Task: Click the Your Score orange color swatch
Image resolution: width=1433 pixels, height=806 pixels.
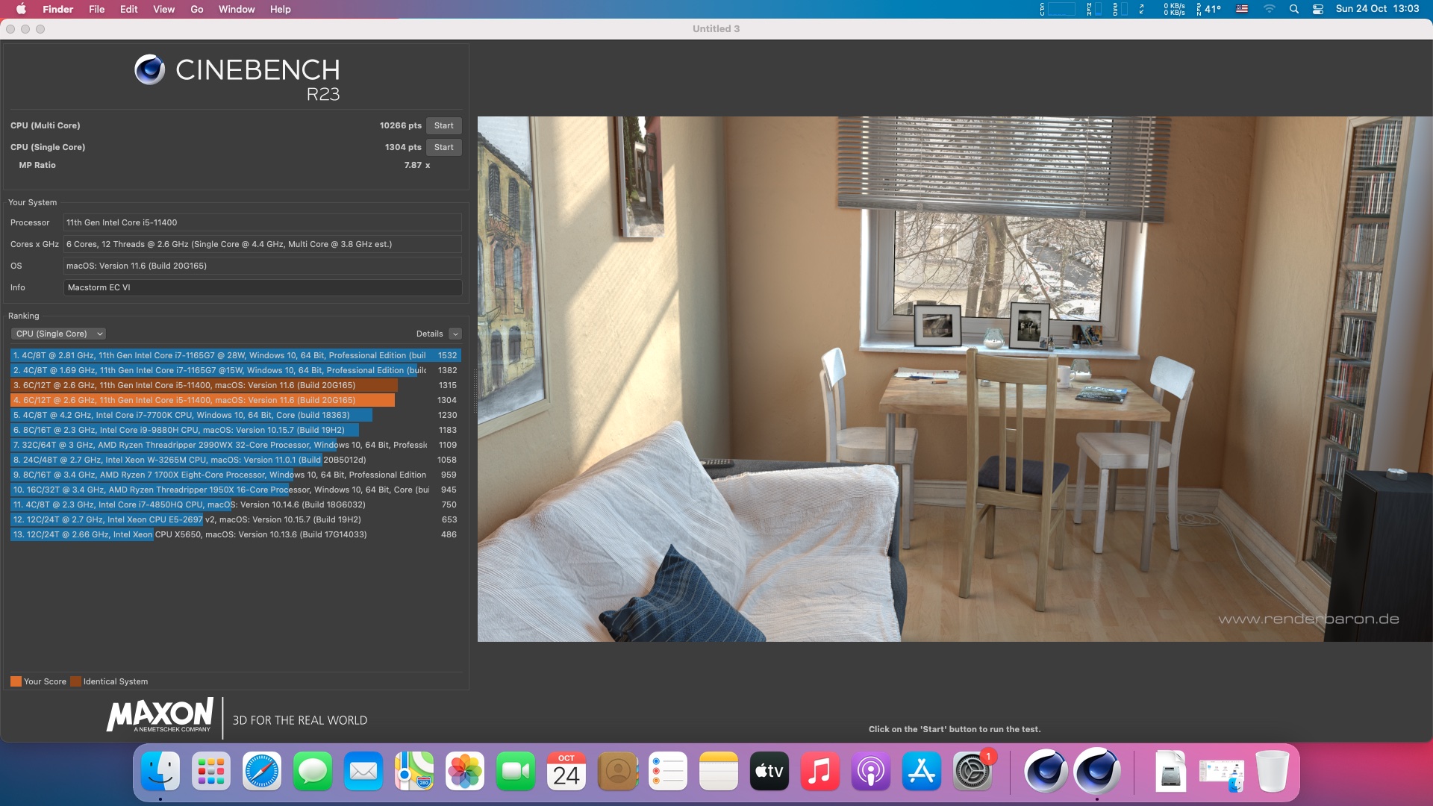Action: [16, 681]
